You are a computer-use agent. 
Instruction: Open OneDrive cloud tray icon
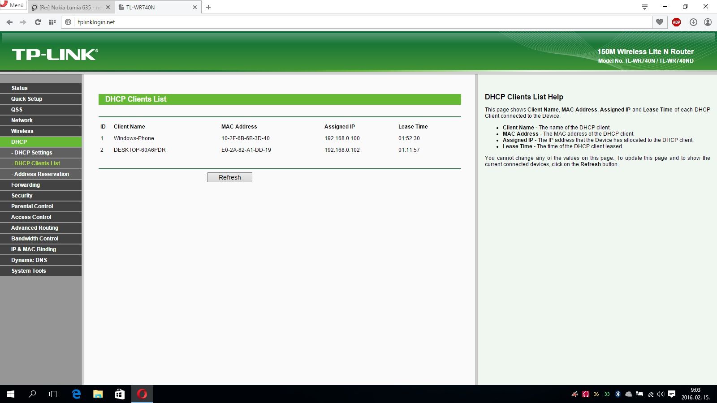628,394
